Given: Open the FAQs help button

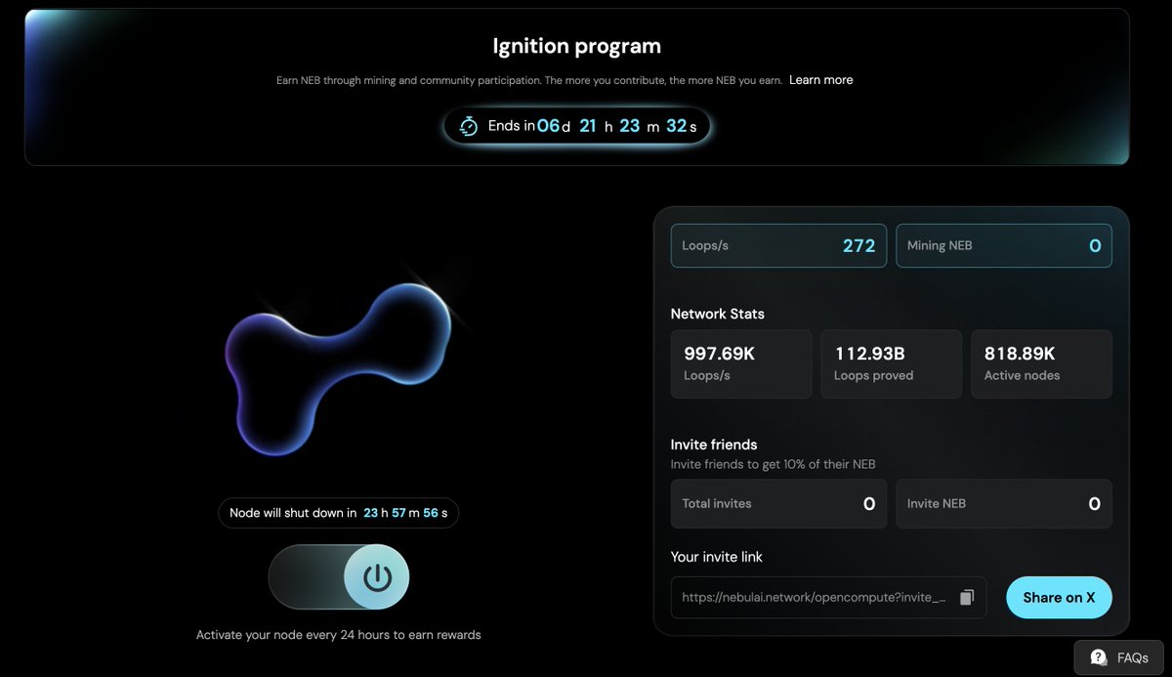Looking at the screenshot, I should 1119,657.
